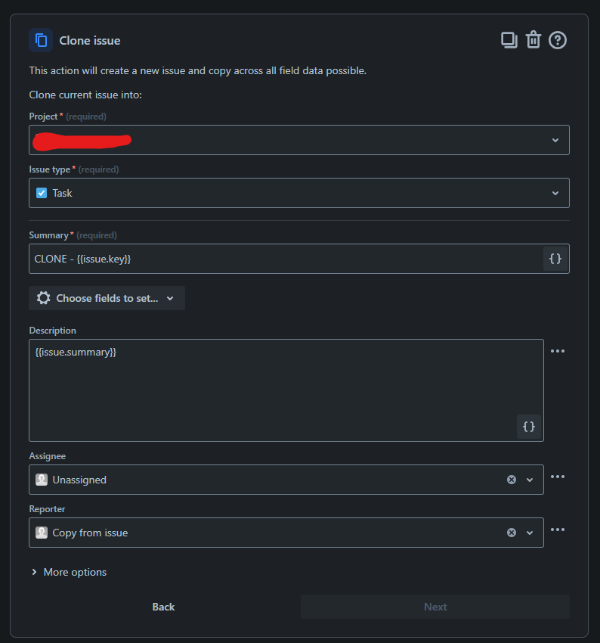Click the Task issue type icon
600x643 pixels.
point(42,192)
